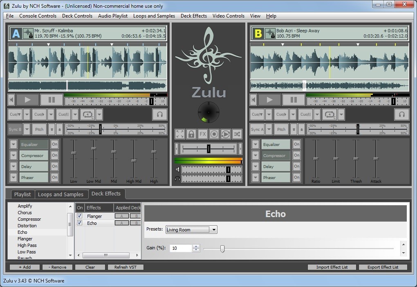This screenshot has width=417, height=287.
Task: Toggle the Equalizer On button for deck A
Action: point(54,144)
